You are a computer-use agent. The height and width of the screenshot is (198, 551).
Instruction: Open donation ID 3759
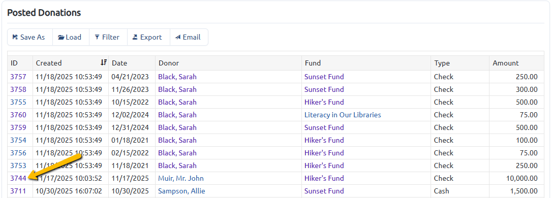coord(18,127)
